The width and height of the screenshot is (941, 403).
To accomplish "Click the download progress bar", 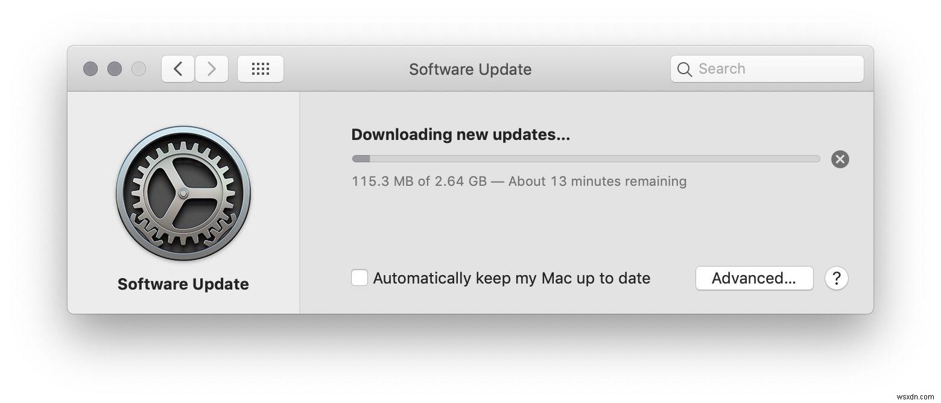I will [x=585, y=159].
